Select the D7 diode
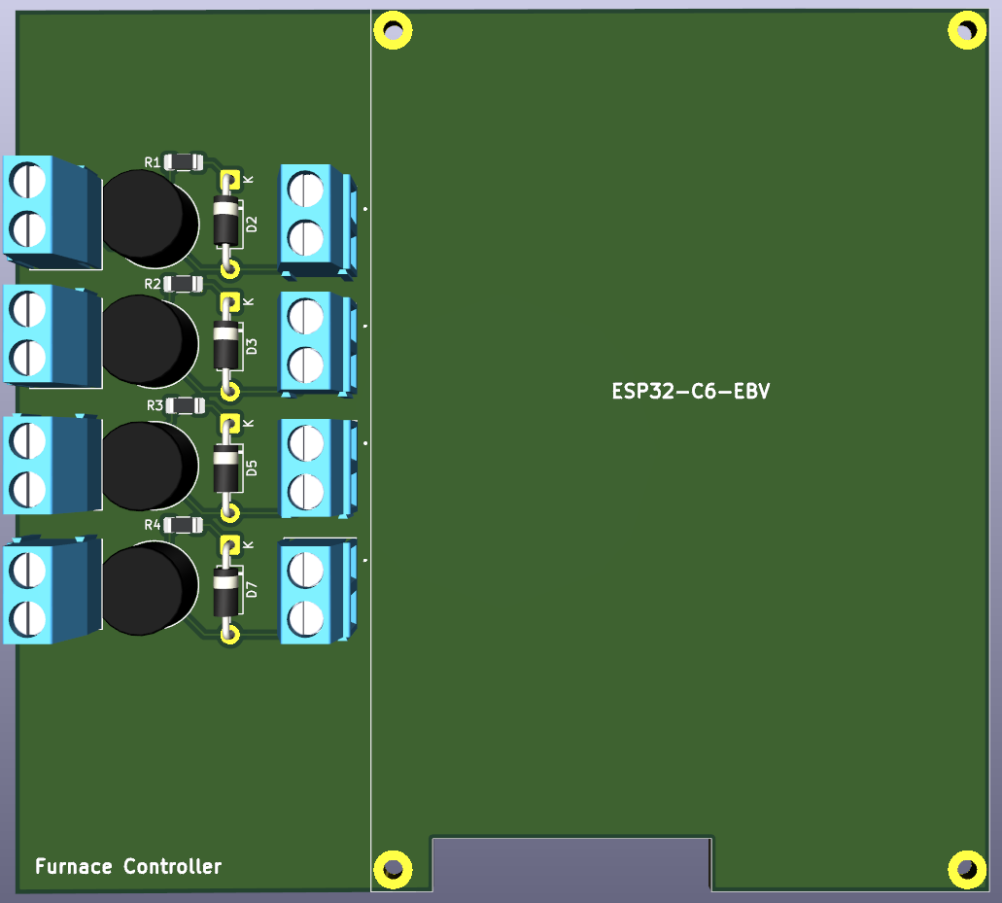The height and width of the screenshot is (903, 1002). (x=226, y=589)
